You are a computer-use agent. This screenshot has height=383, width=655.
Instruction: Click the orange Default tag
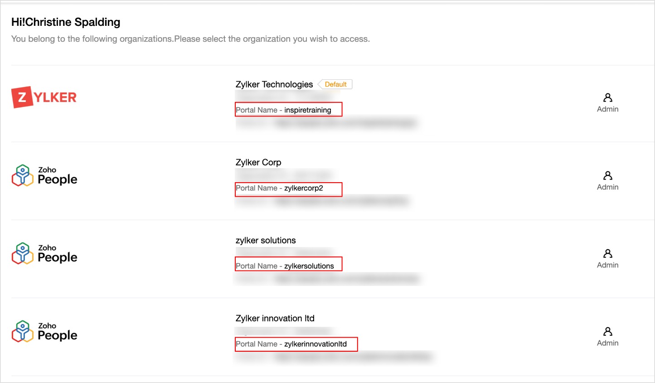click(x=335, y=84)
